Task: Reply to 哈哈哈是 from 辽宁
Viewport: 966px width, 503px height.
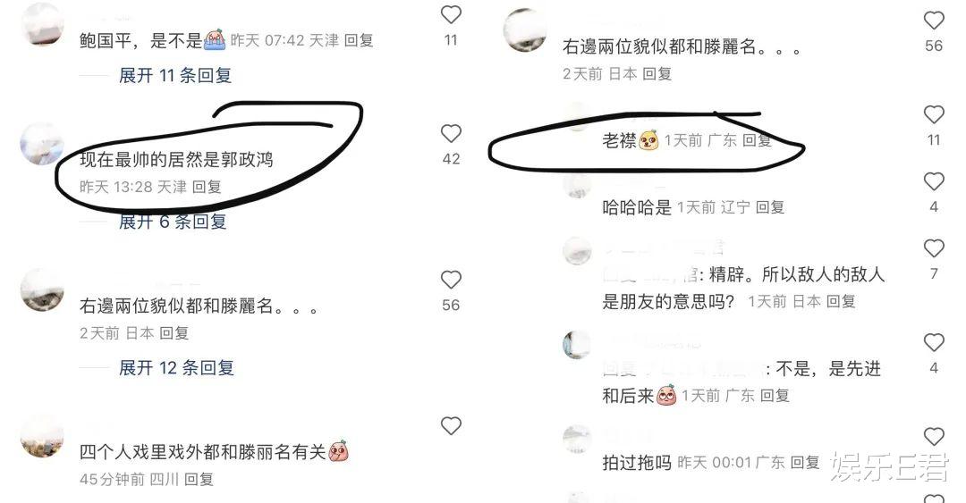Action: click(770, 207)
